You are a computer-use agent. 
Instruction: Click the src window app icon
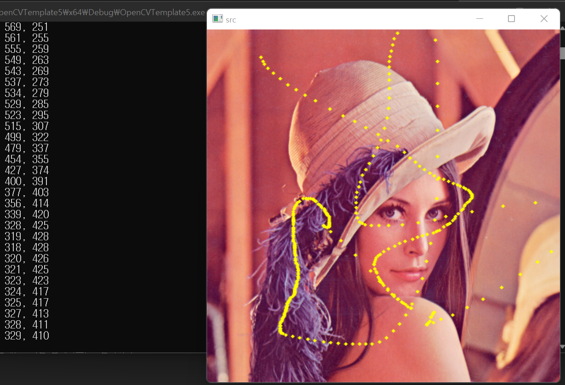click(217, 19)
